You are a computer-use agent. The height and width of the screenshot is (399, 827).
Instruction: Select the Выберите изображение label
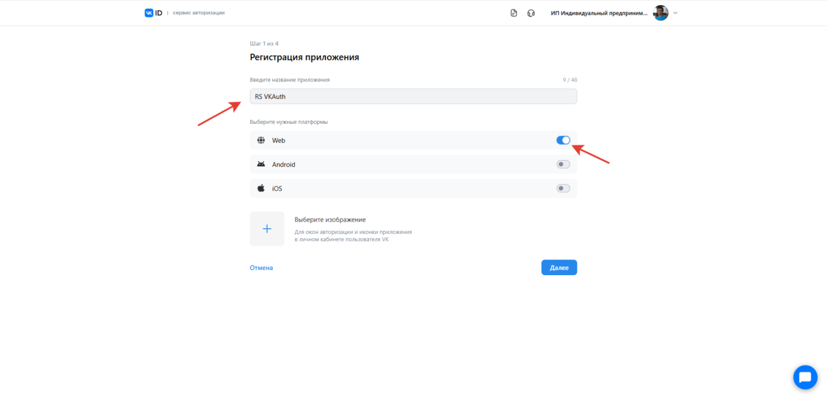pyautogui.click(x=330, y=220)
